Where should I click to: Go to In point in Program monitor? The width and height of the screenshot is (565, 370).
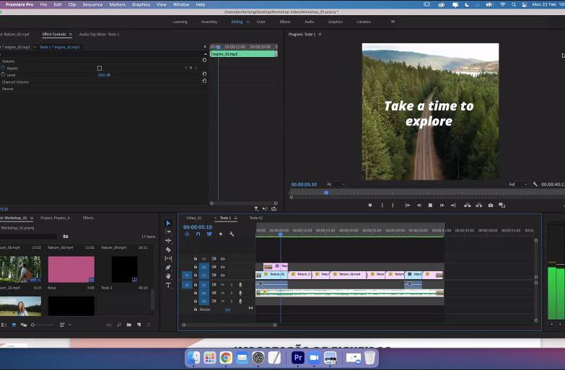click(408, 206)
